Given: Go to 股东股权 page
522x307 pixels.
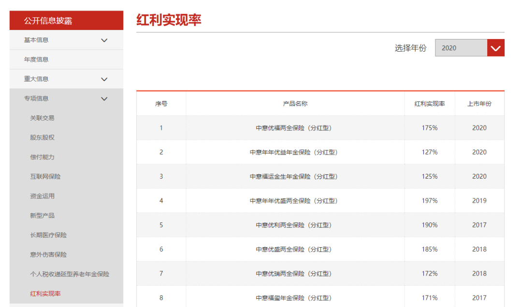Looking at the screenshot, I should click(x=42, y=138).
